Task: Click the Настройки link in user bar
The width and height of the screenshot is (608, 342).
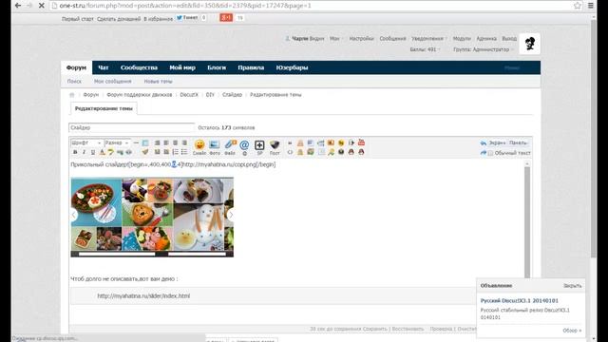Action: [361, 38]
